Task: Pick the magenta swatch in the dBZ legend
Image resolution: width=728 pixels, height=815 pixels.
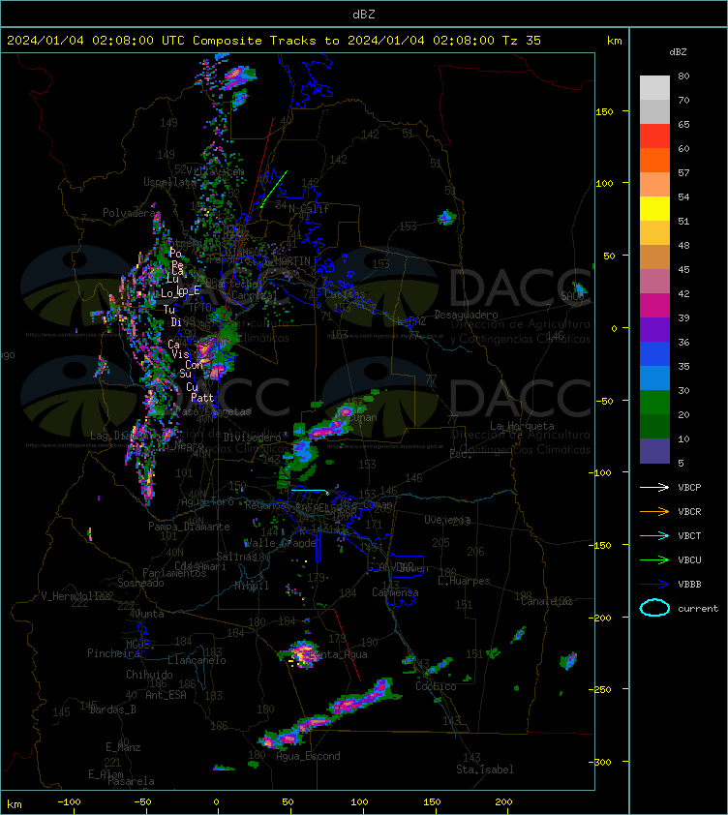Action: pos(654,305)
